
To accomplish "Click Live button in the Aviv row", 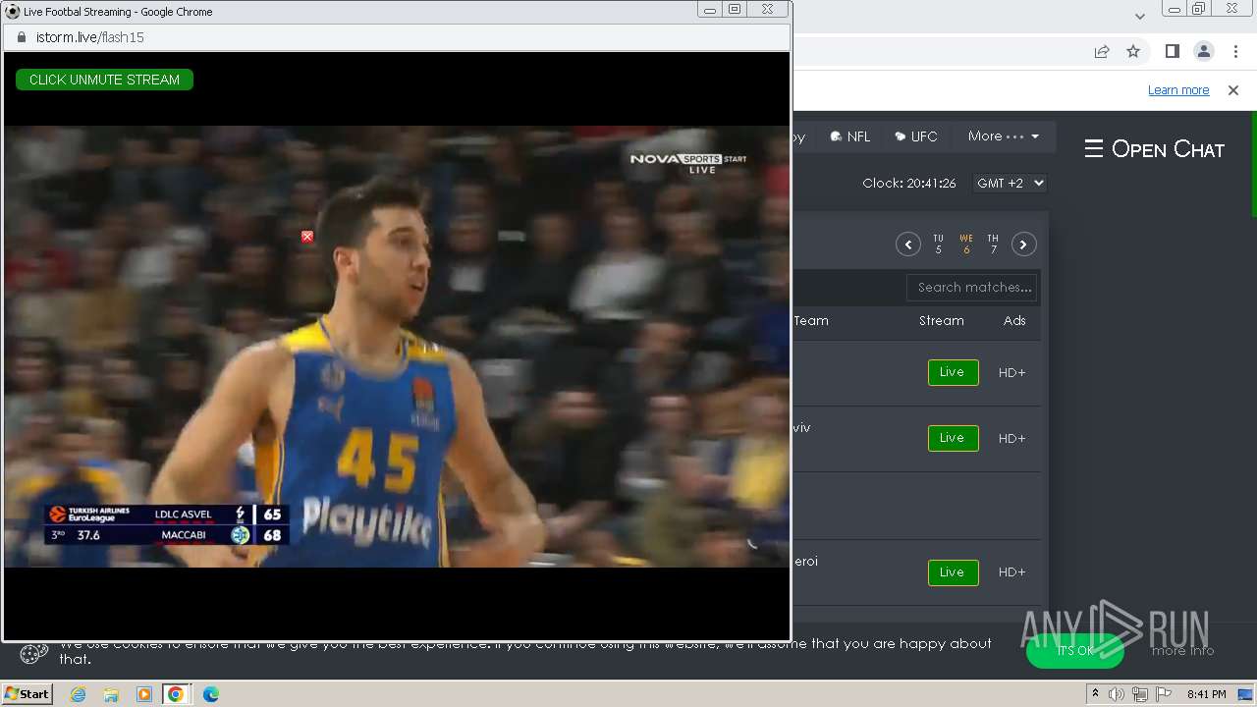I will pyautogui.click(x=953, y=438).
